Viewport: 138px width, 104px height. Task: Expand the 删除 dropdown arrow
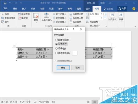click(36, 22)
